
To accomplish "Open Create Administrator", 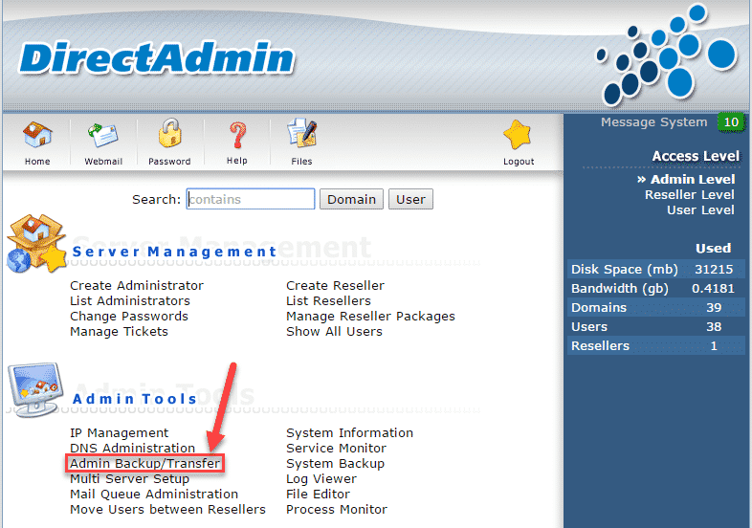I will point(137,285).
